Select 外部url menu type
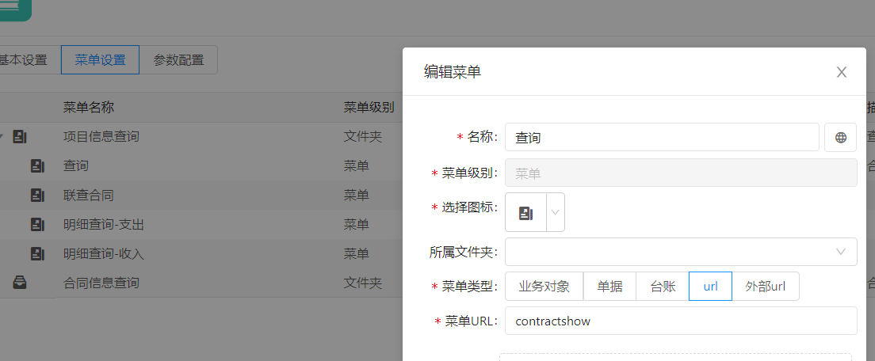Image resolution: width=875 pixels, height=361 pixels. tap(766, 287)
